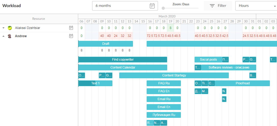The width and height of the screenshot is (277, 126).
Task: Click Andrew's avatar picture
Action: coord(10,36)
